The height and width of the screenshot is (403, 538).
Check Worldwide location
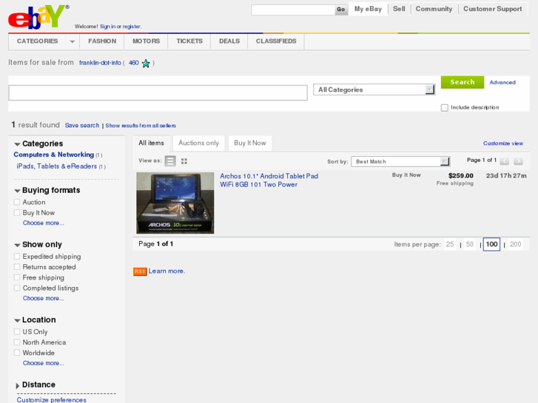click(x=17, y=353)
